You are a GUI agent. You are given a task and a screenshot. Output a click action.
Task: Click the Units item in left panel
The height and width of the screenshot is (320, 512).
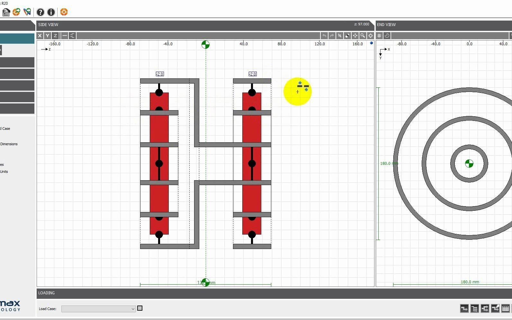pos(4,172)
